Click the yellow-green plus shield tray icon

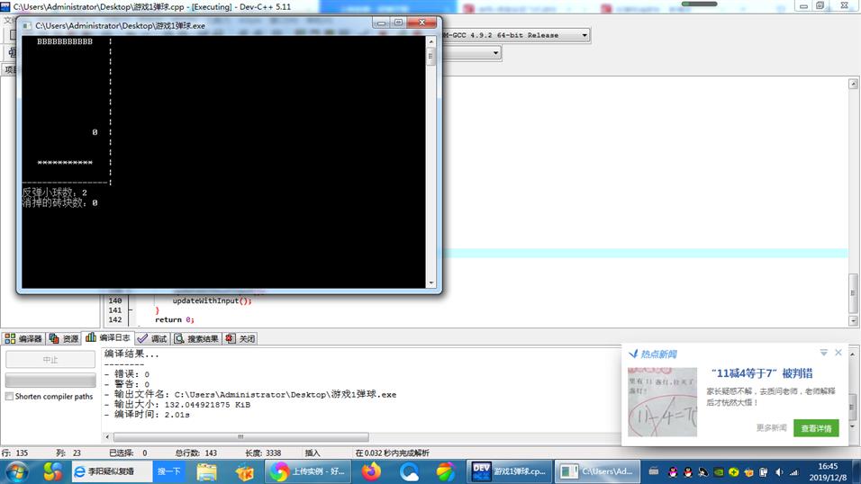click(734, 472)
